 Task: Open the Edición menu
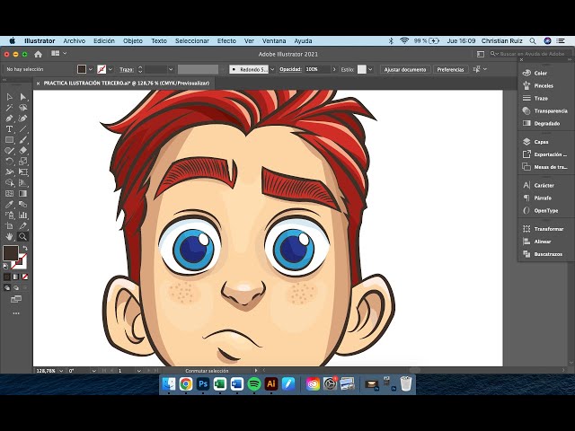click(x=104, y=40)
